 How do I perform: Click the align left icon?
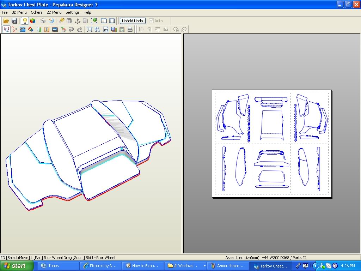[141, 30]
